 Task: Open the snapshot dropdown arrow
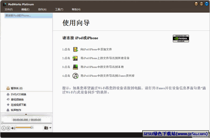pyautogui.click(x=50, y=128)
